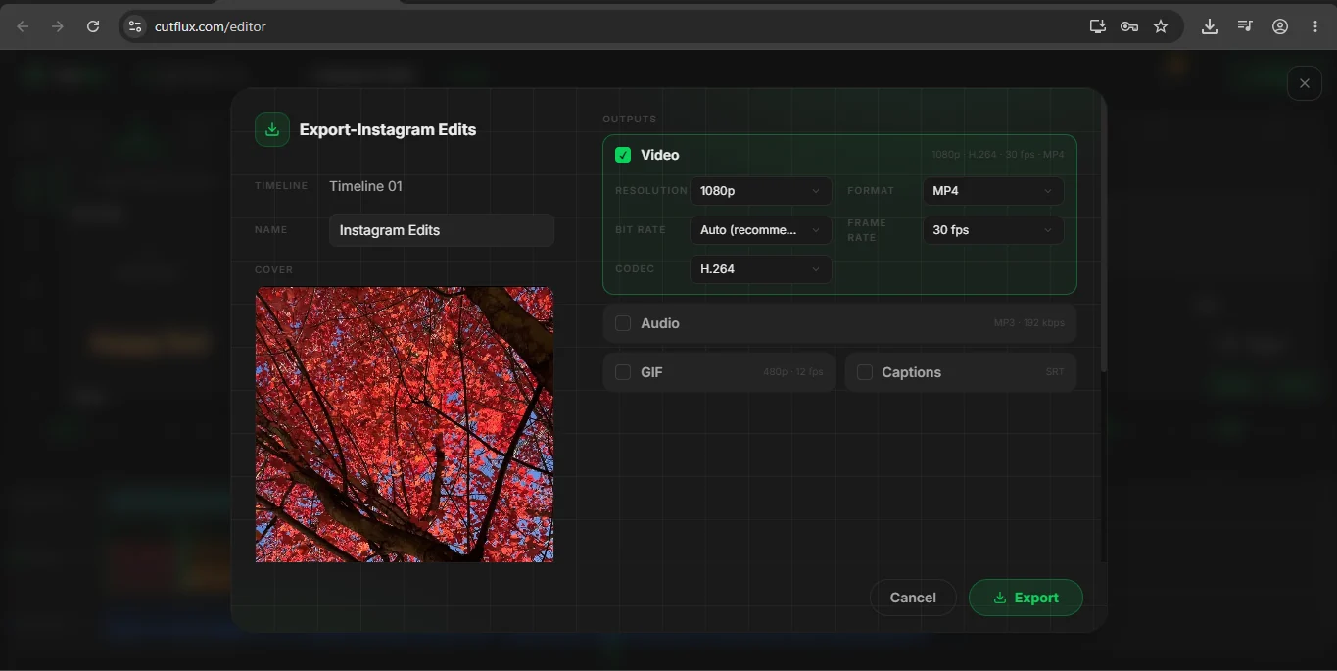Screen dimensions: 1337x671
Task: Click the 'Export-Instagram Edits' heading
Action: [388, 129]
